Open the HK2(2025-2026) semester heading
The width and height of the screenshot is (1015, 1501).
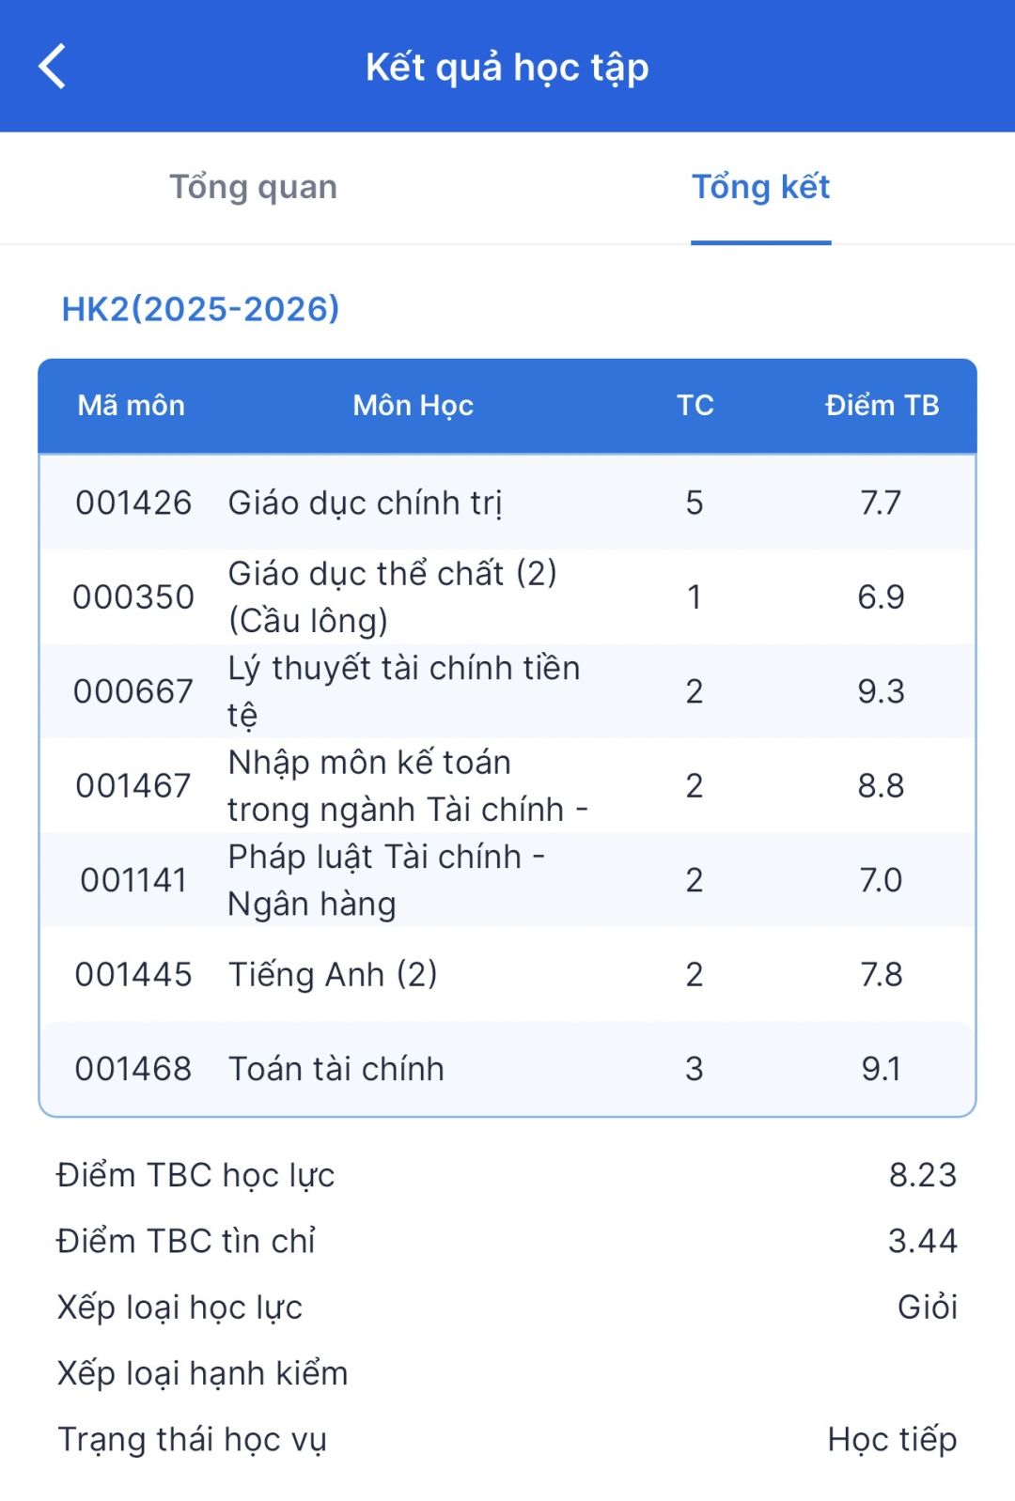point(200,309)
